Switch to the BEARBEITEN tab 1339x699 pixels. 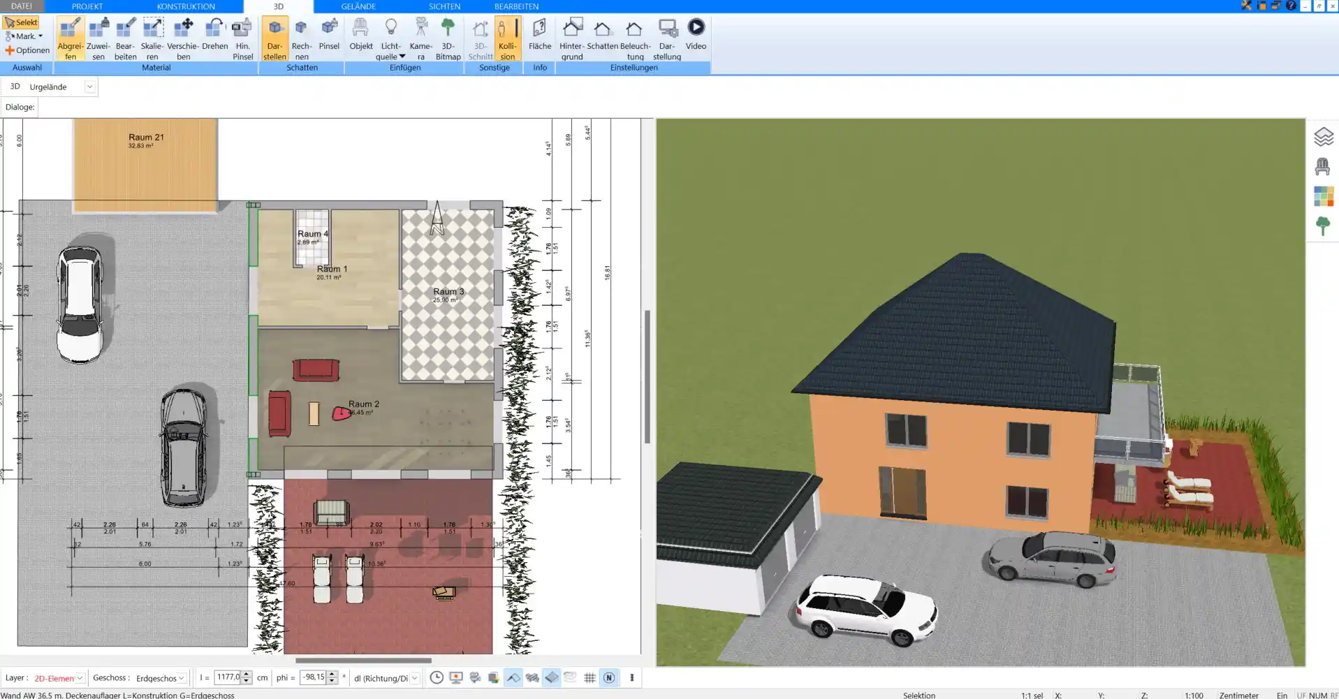[516, 6]
